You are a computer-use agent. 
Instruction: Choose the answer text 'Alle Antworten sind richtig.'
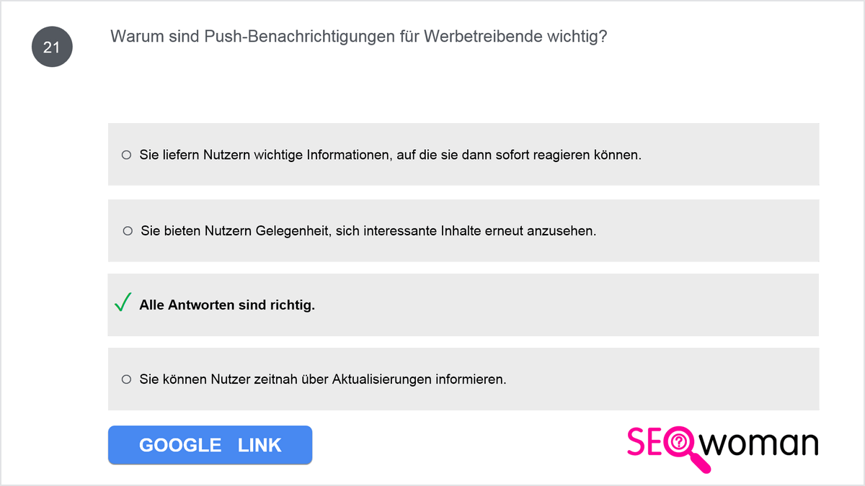click(x=227, y=305)
